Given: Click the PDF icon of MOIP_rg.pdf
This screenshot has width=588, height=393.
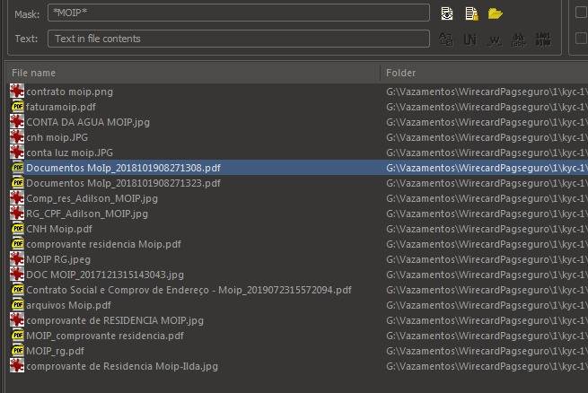Looking at the screenshot, I should pyautogui.click(x=17, y=351).
